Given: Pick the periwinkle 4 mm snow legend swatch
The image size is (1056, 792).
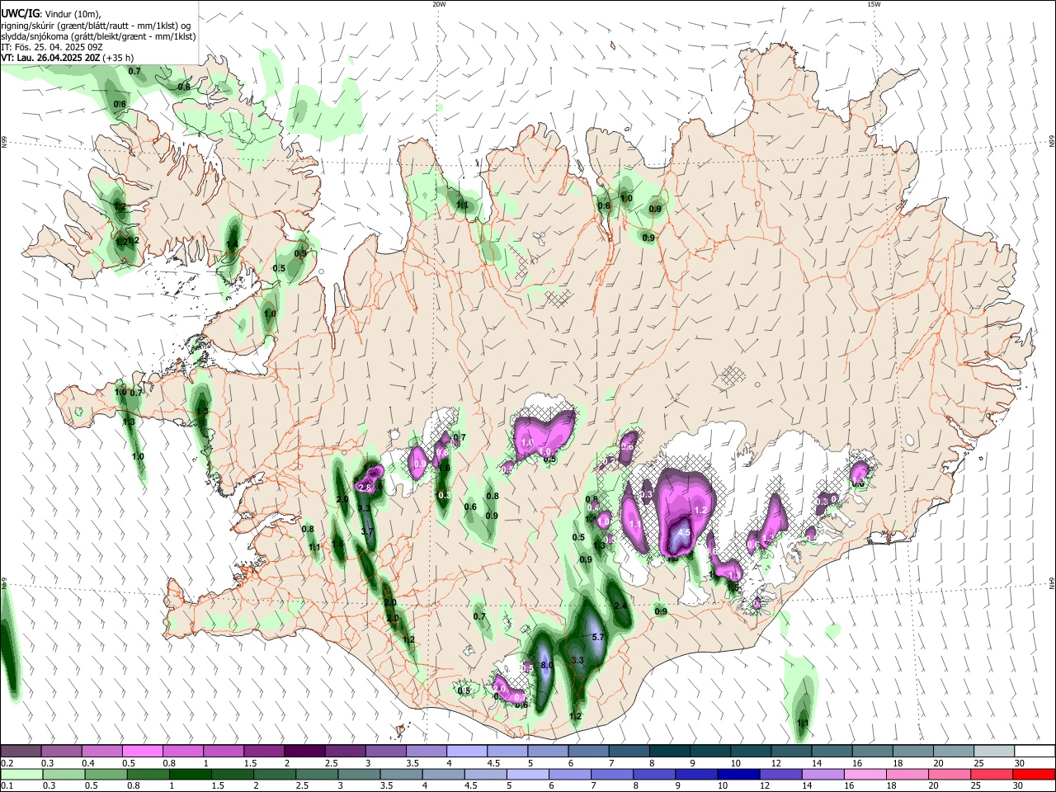Looking at the screenshot, I should (x=466, y=751).
